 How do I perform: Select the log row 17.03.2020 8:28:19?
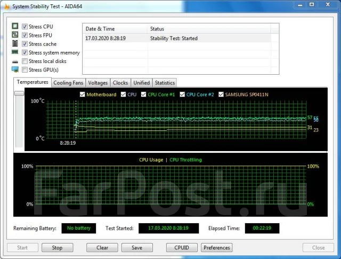coord(177,38)
